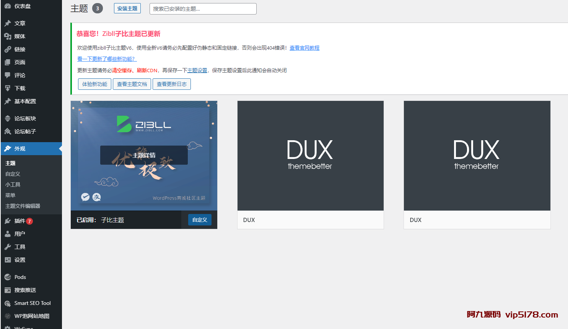The width and height of the screenshot is (568, 329).
Task: Click the 设置 settings icon
Action: (8, 260)
